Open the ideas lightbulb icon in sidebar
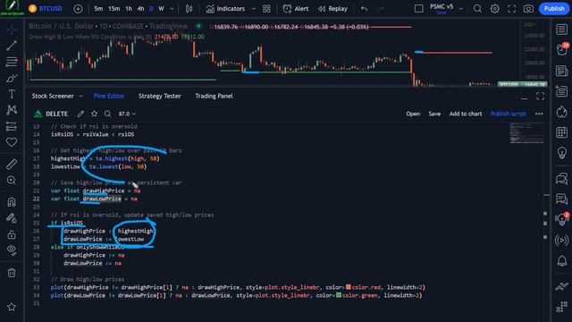 click(562, 152)
